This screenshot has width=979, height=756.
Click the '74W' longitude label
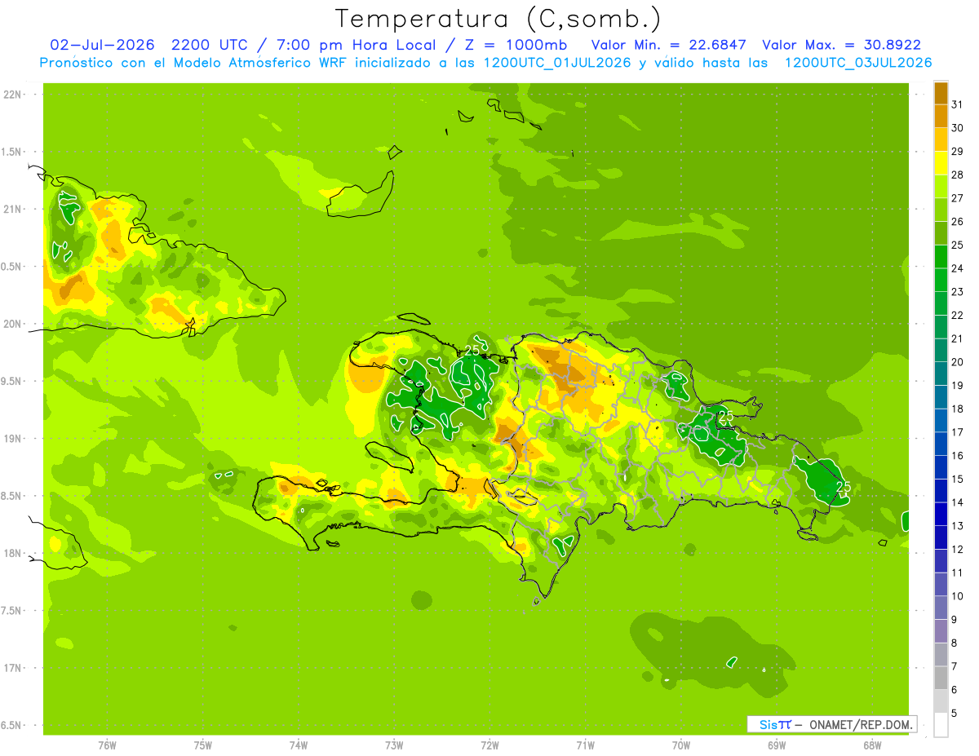[299, 745]
